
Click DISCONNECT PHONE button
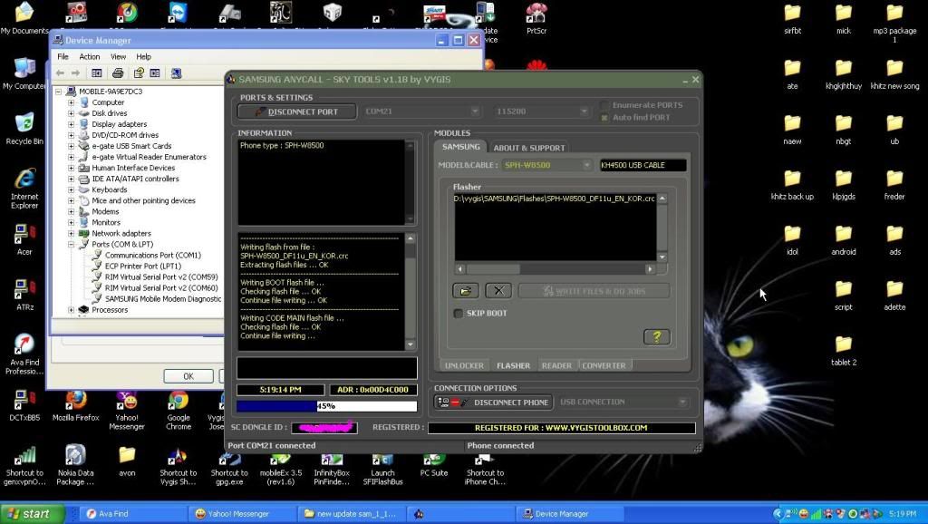(494, 402)
